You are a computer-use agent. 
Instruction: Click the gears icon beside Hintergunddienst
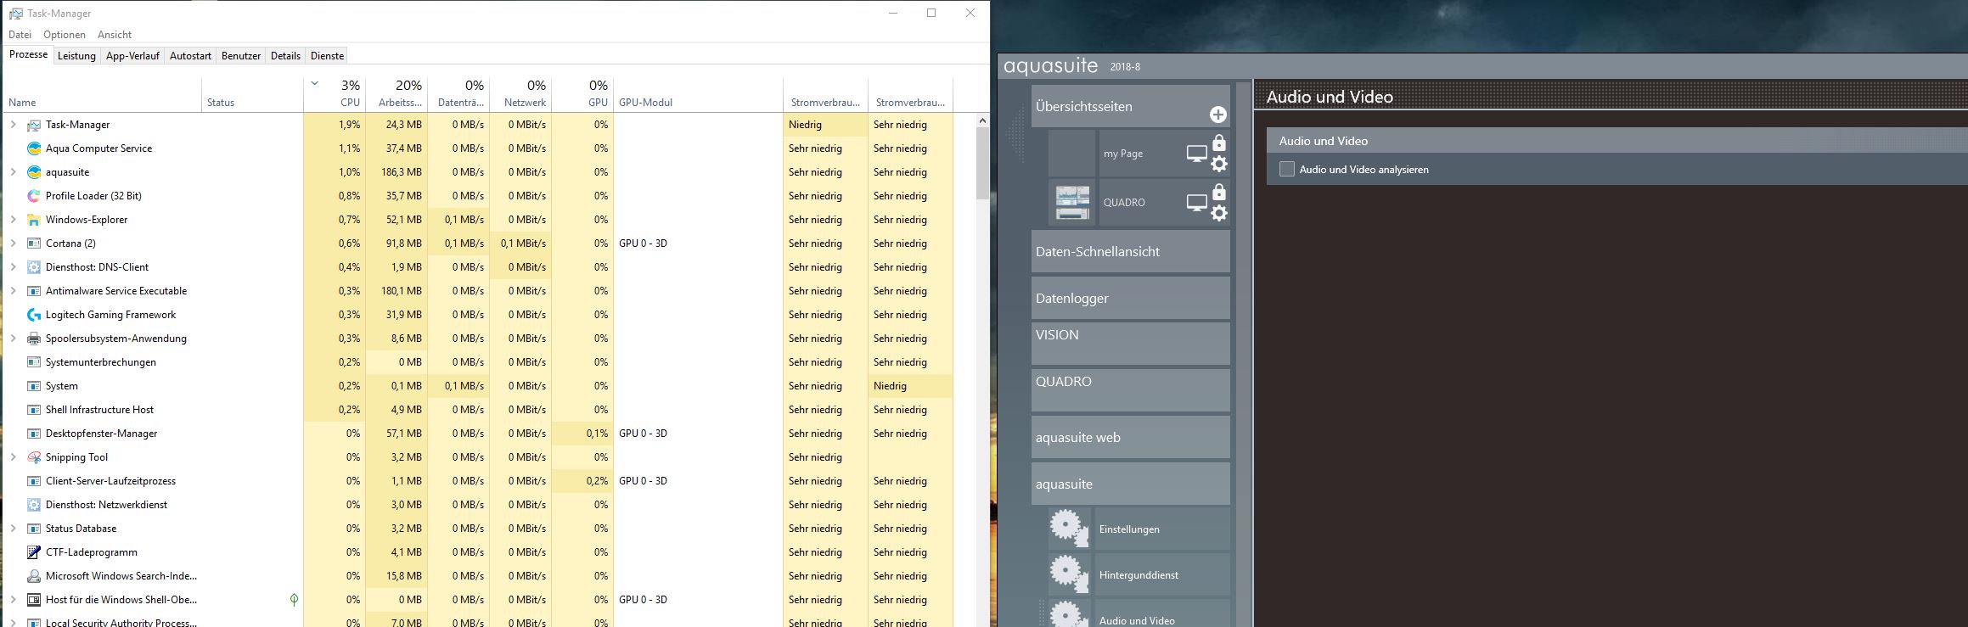click(x=1069, y=574)
